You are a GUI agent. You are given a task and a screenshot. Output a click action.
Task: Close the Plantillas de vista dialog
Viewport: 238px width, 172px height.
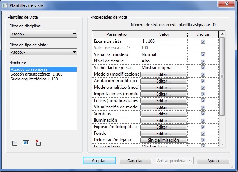[x=225, y=5]
